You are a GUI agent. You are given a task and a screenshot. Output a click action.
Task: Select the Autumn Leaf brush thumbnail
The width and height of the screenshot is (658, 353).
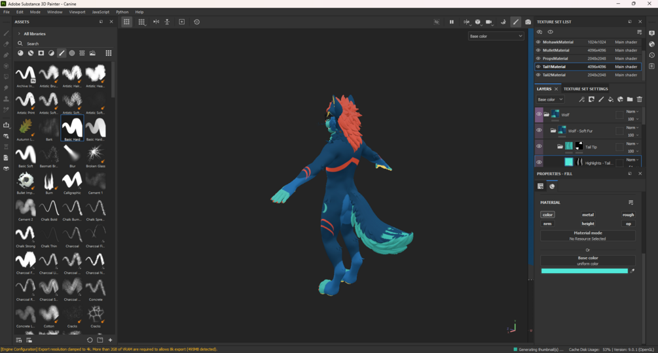coord(26,129)
